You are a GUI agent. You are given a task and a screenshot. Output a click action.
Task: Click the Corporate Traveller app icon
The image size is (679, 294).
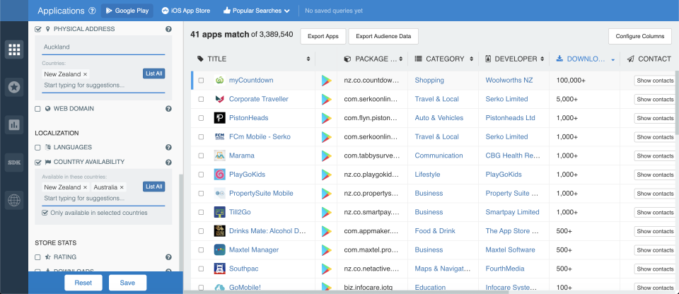[219, 99]
